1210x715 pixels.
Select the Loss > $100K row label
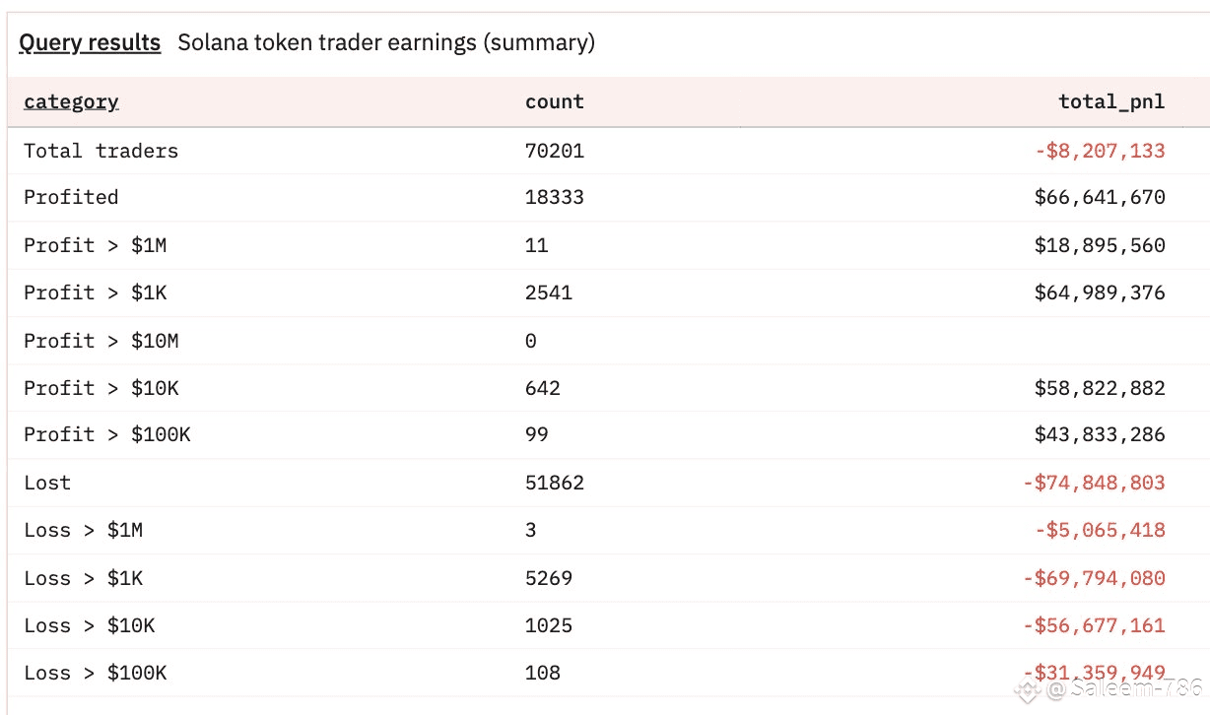(95, 673)
